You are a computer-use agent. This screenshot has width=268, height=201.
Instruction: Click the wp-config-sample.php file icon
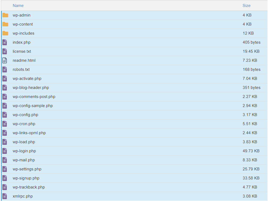click(5, 106)
